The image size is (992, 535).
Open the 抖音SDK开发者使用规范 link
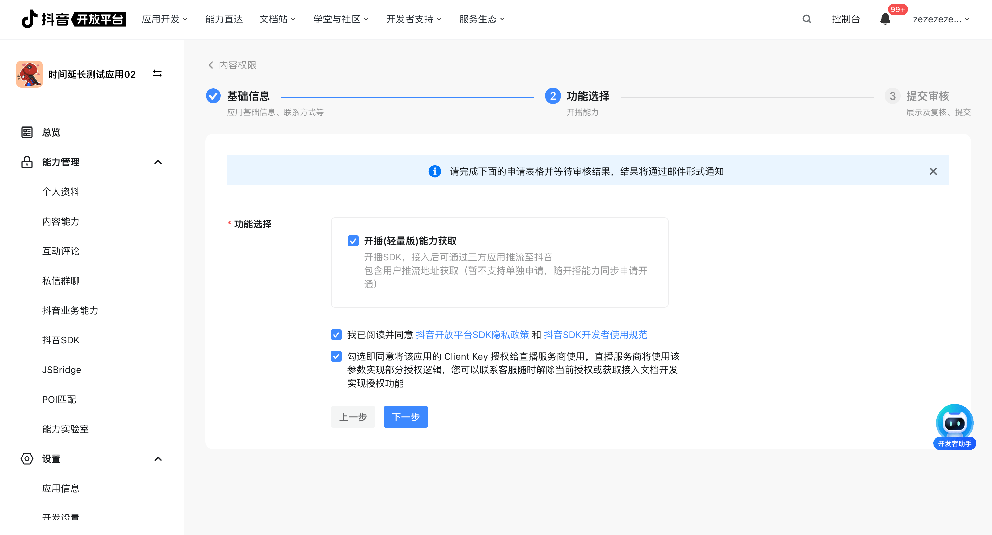[x=596, y=335]
